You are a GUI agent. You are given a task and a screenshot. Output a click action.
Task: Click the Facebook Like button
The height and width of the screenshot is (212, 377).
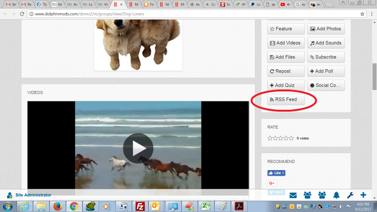(276, 173)
